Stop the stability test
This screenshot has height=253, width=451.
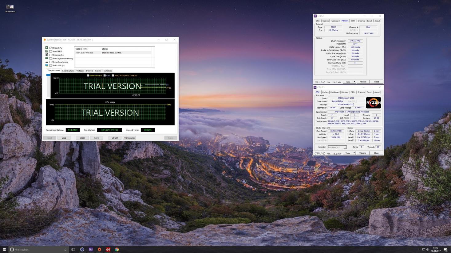pyautogui.click(x=64, y=138)
